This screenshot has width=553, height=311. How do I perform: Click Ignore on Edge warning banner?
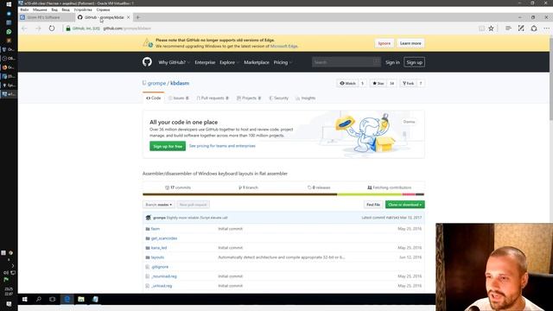click(384, 43)
